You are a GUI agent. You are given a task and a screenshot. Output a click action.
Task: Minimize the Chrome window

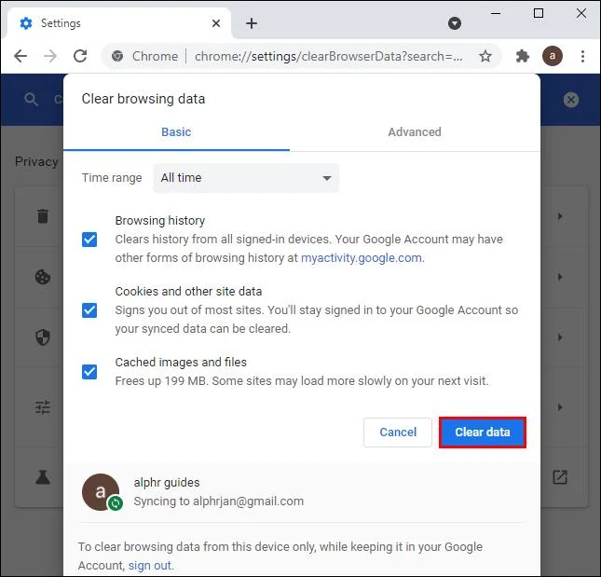tap(496, 13)
